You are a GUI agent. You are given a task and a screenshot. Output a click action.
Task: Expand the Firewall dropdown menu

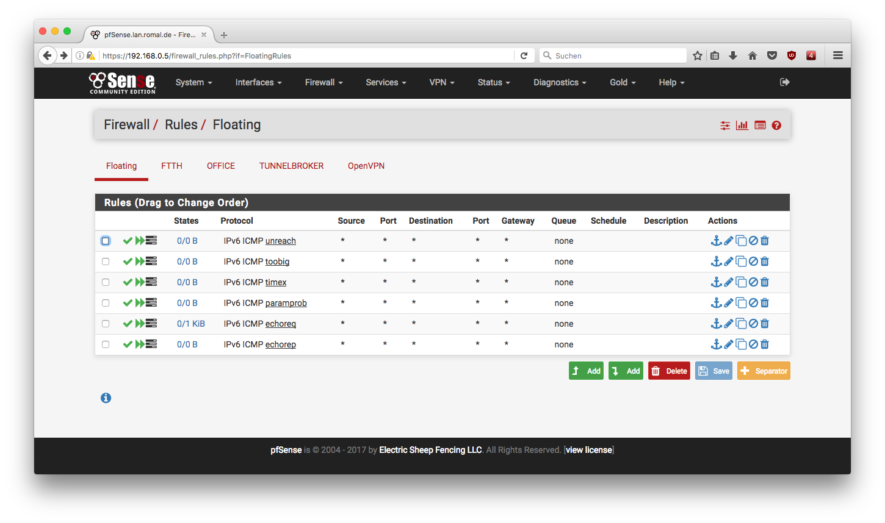[x=323, y=82]
